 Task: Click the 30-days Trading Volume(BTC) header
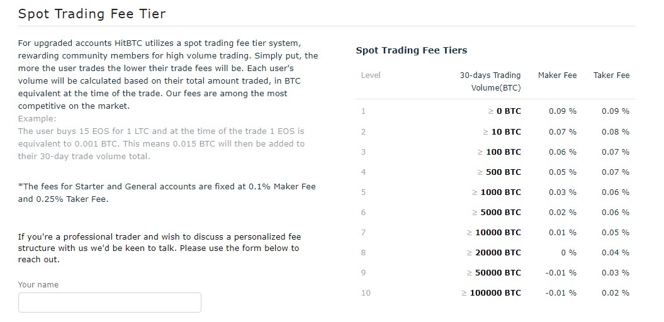coord(490,82)
